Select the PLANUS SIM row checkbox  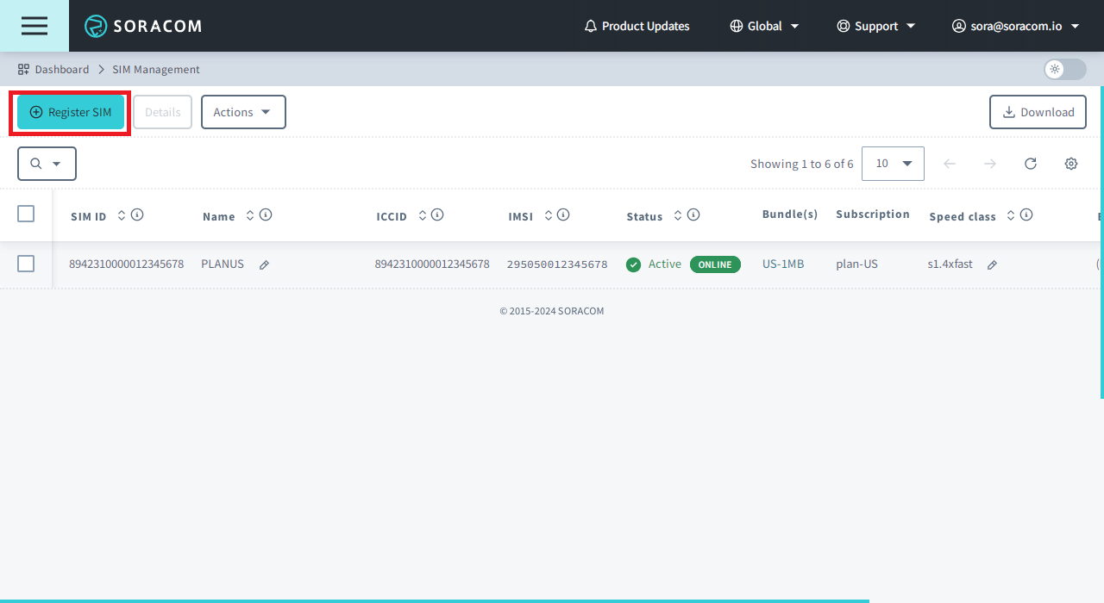pos(26,264)
